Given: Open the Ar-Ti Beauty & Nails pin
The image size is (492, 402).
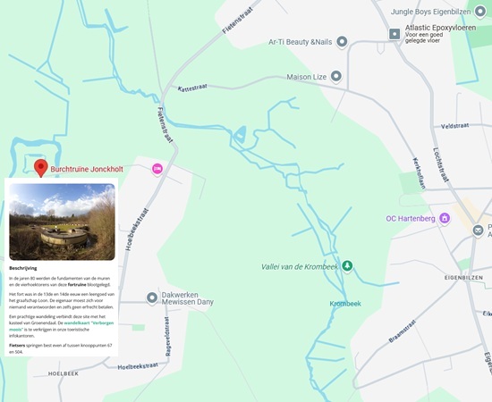Looking at the screenshot, I should point(342,42).
